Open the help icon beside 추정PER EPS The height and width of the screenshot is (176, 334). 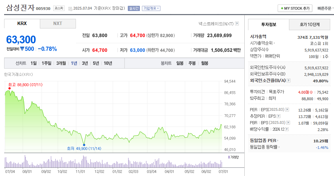278,116
